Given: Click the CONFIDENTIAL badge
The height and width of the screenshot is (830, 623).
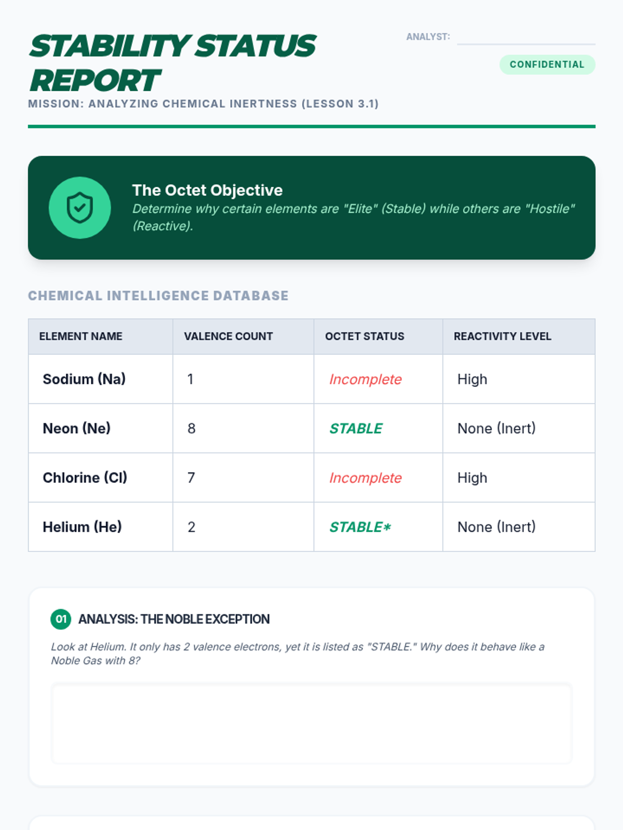Looking at the screenshot, I should (547, 64).
